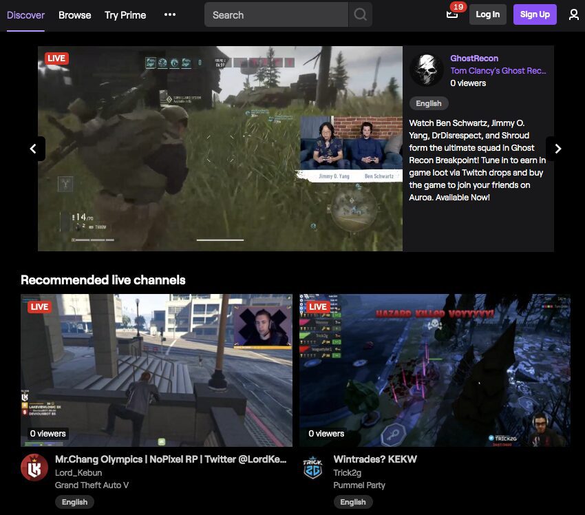Click the English tag under Lord_Kebun
The height and width of the screenshot is (515, 585).
(x=74, y=502)
